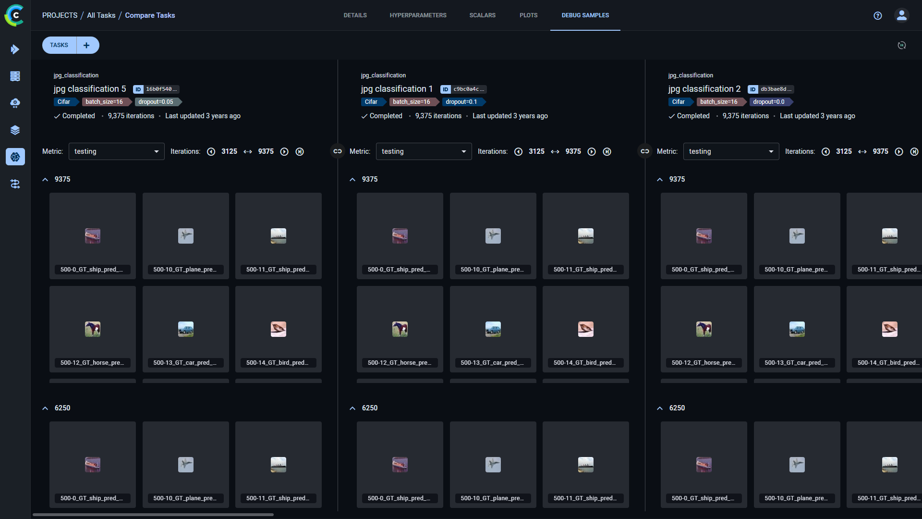Jump jpg classification 1 to last iteration
Image resolution: width=922 pixels, height=519 pixels.
(x=607, y=151)
